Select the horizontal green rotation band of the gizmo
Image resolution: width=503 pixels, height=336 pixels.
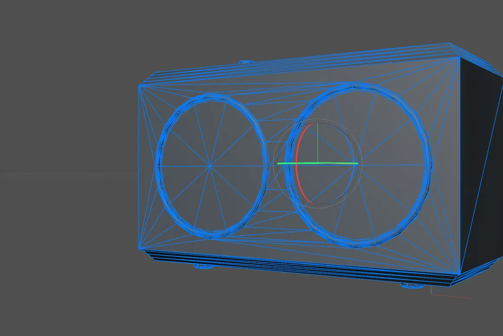point(317,164)
